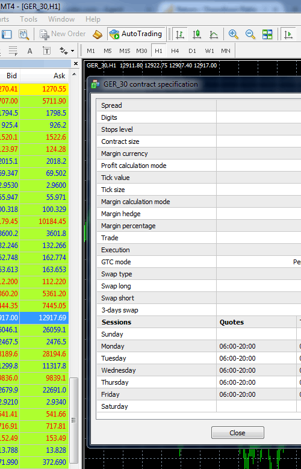Select the Tick value row

pos(199,178)
